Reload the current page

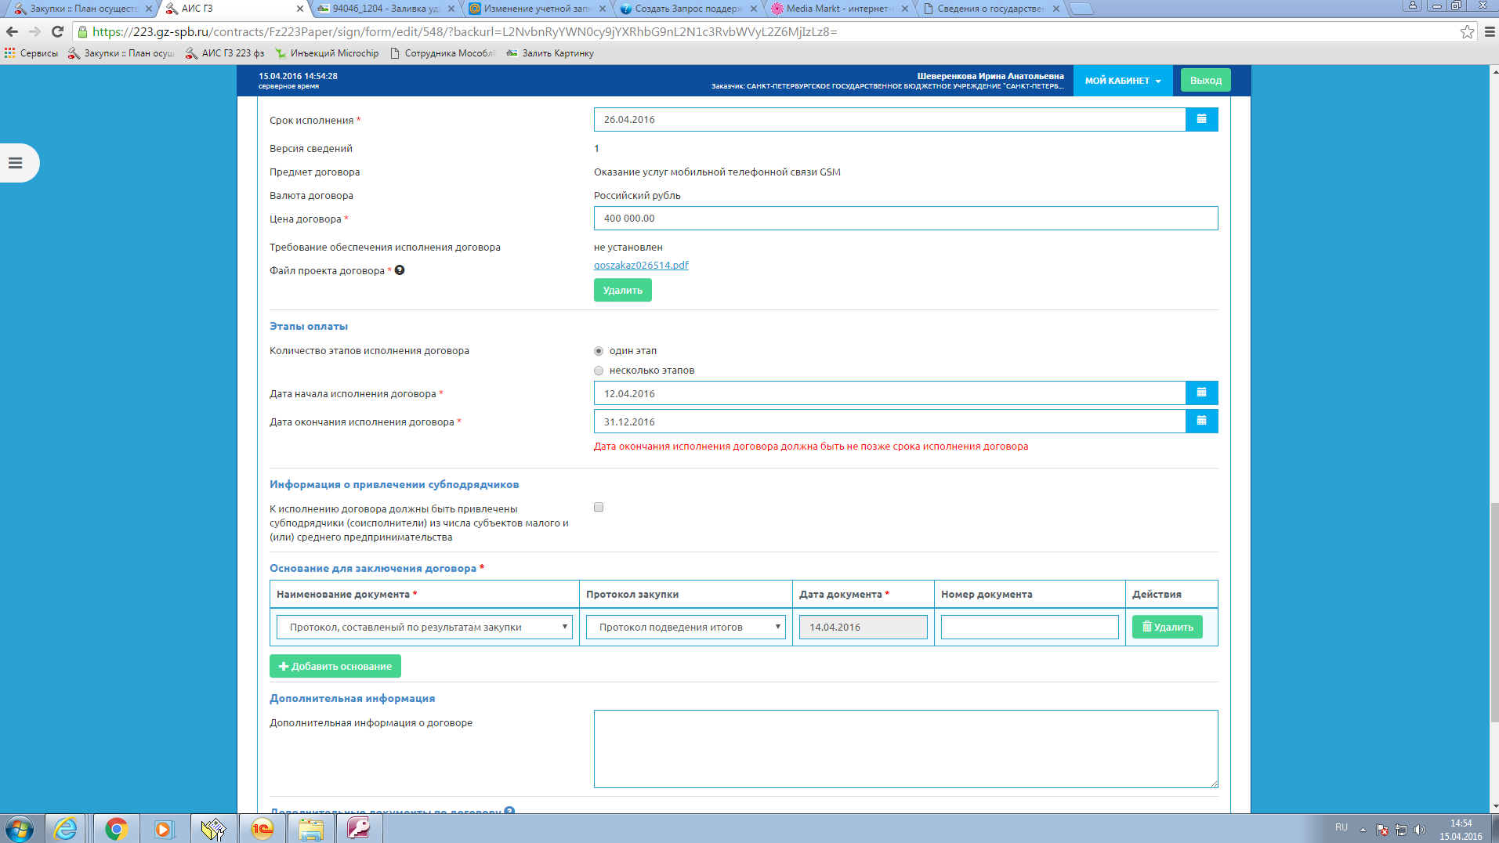[57, 31]
